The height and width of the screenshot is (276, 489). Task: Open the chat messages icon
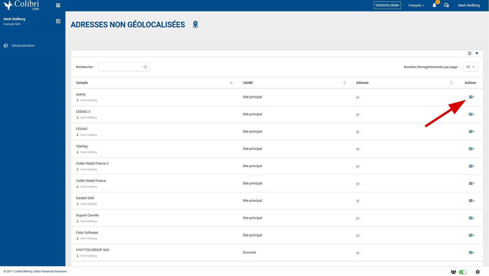click(x=446, y=5)
